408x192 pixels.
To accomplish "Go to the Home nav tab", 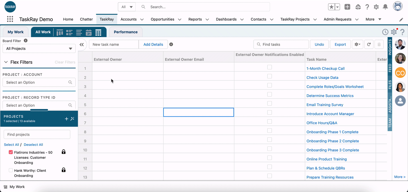I will (68, 19).
